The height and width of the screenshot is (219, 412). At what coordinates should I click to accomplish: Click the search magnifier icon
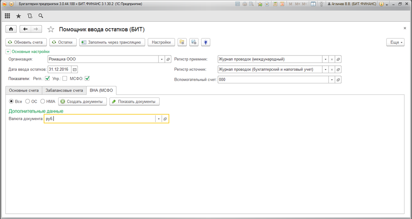click(x=40, y=16)
